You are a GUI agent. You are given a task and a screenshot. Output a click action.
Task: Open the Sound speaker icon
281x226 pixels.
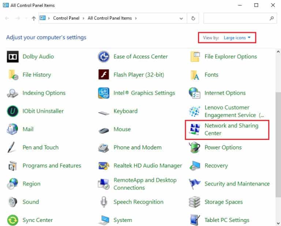pos(13,202)
